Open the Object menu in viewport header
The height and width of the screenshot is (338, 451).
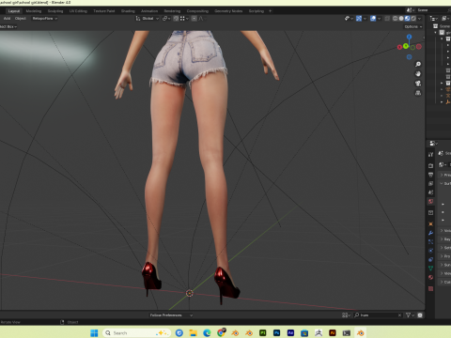point(21,19)
